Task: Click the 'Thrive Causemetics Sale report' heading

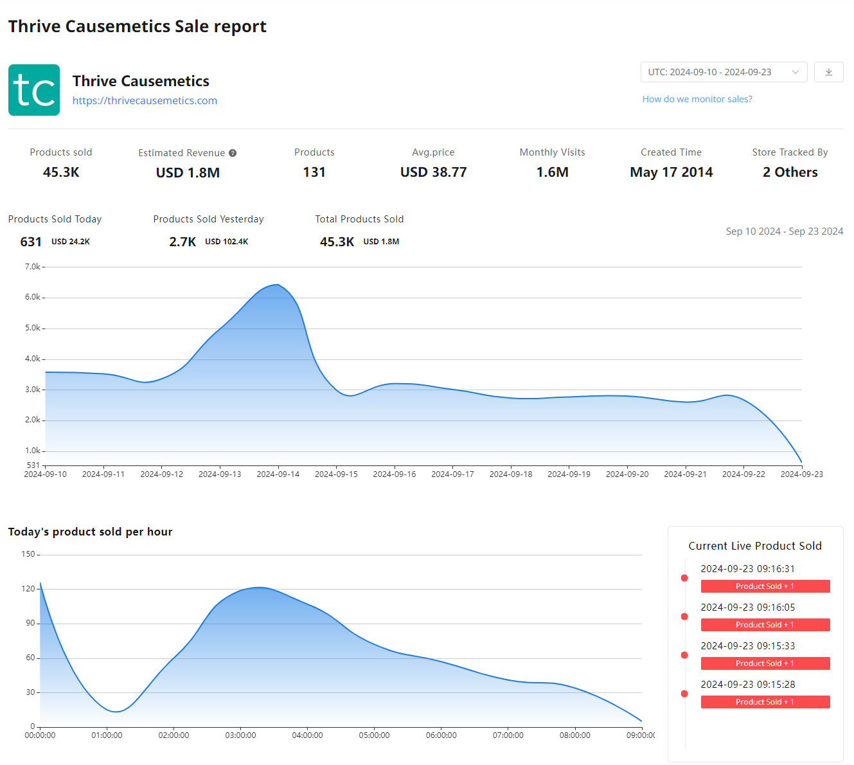Action: [137, 26]
